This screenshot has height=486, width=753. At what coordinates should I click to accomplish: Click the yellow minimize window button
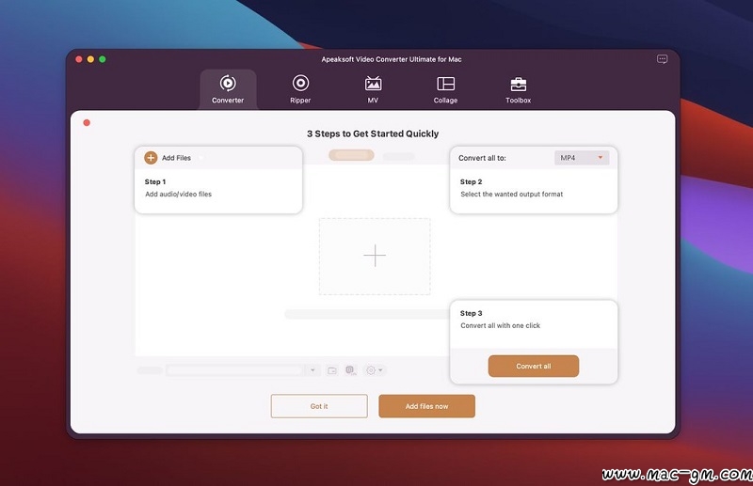pyautogui.click(x=90, y=59)
